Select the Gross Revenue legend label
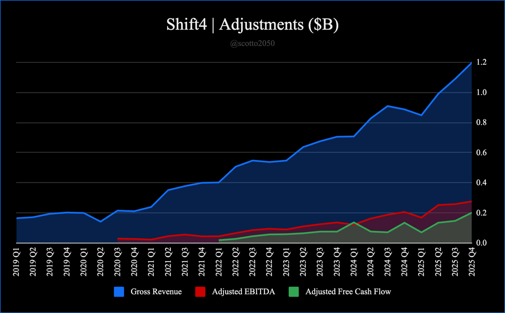The image size is (505, 313). (156, 292)
